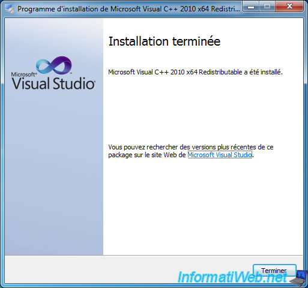308x288 pixels.
Task: Click the Terminer button to finish
Action: pyautogui.click(x=274, y=271)
